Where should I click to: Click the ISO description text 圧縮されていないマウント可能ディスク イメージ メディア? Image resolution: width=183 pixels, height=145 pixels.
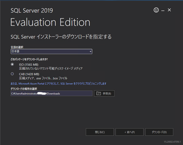[51, 68]
